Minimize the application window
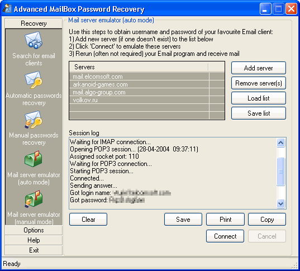 point(265,9)
